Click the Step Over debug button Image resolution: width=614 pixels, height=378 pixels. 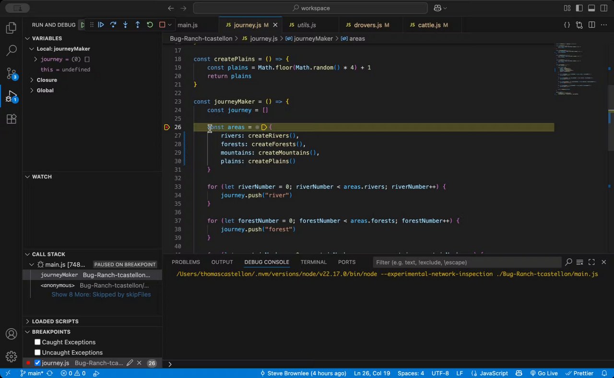click(x=113, y=25)
